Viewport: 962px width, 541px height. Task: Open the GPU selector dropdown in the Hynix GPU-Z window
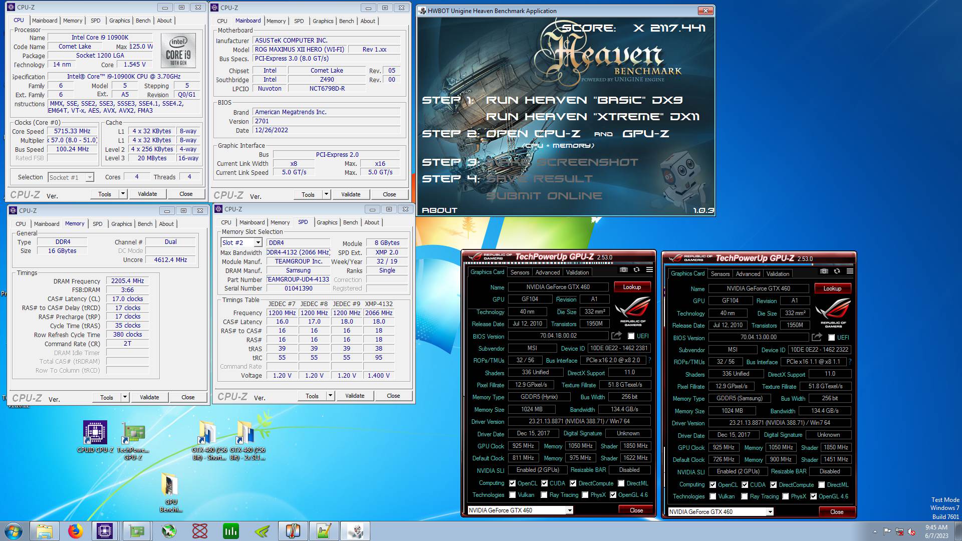[x=570, y=510]
